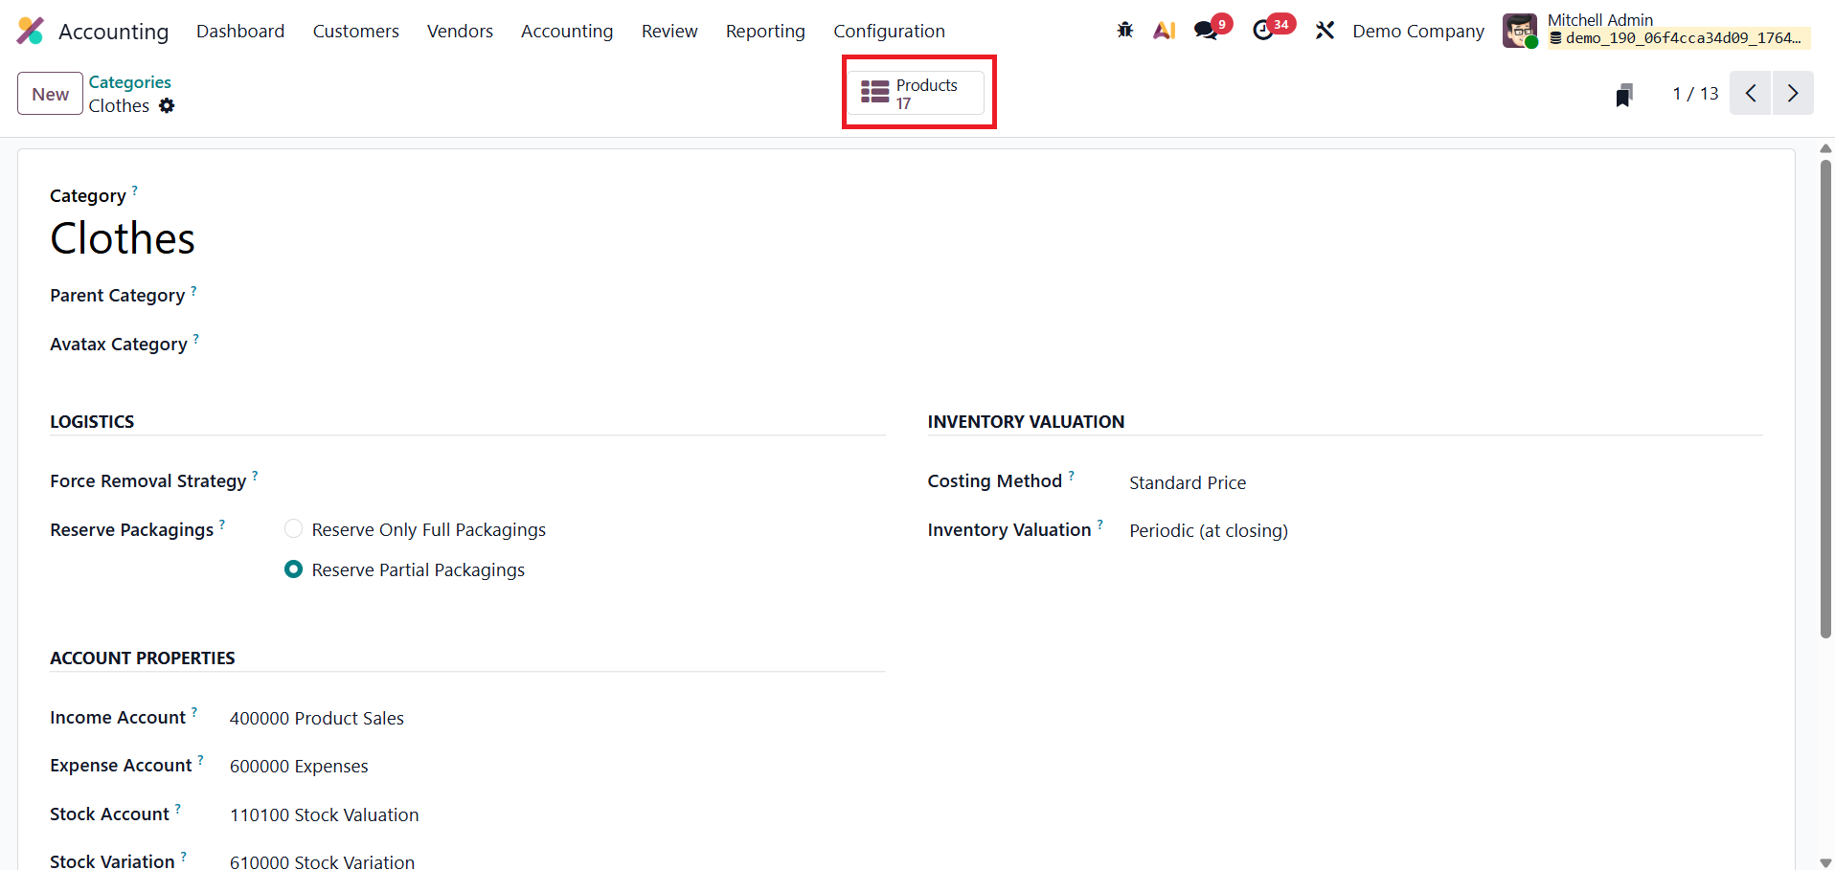Click the wrench and screwdriver tools icon

(1325, 31)
